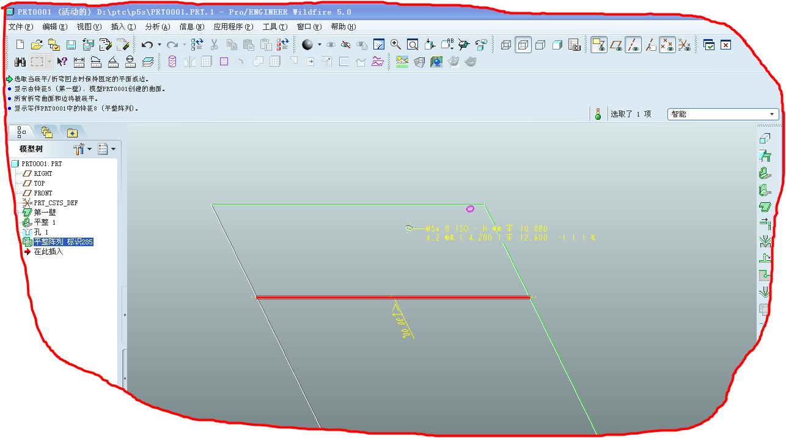This screenshot has width=786, height=438.
Task: Open an existing file with folder icon
Action: pyautogui.click(x=37, y=45)
